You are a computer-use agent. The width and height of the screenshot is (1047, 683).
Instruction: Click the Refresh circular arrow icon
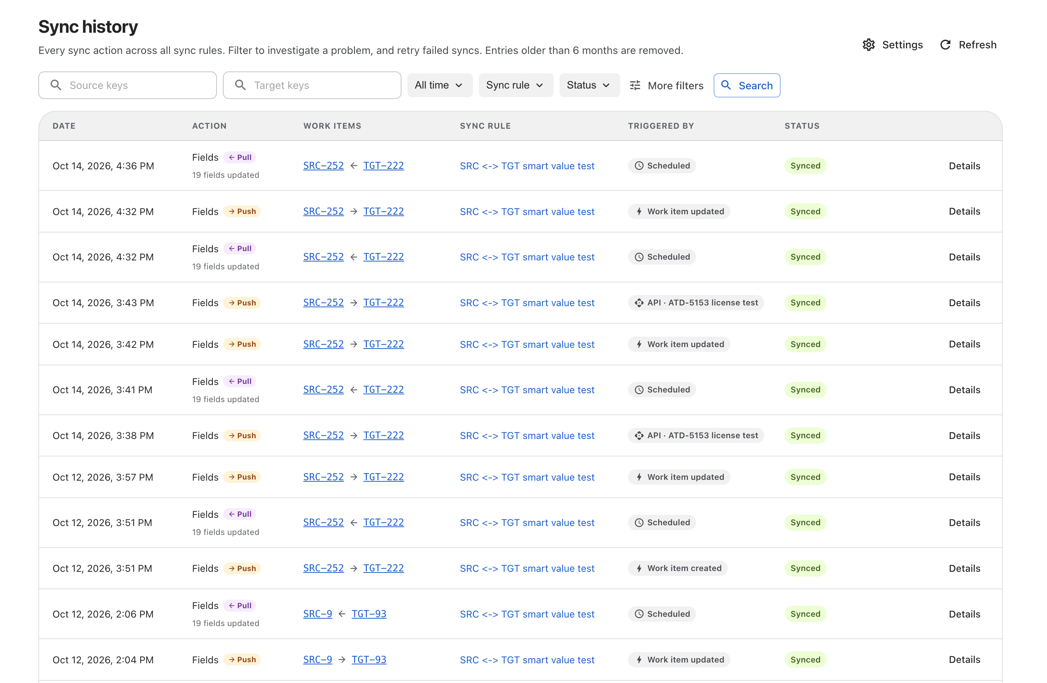point(945,45)
